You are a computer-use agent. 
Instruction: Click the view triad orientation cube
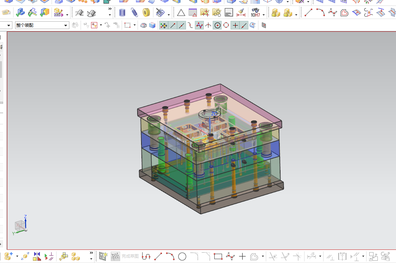tap(20, 225)
